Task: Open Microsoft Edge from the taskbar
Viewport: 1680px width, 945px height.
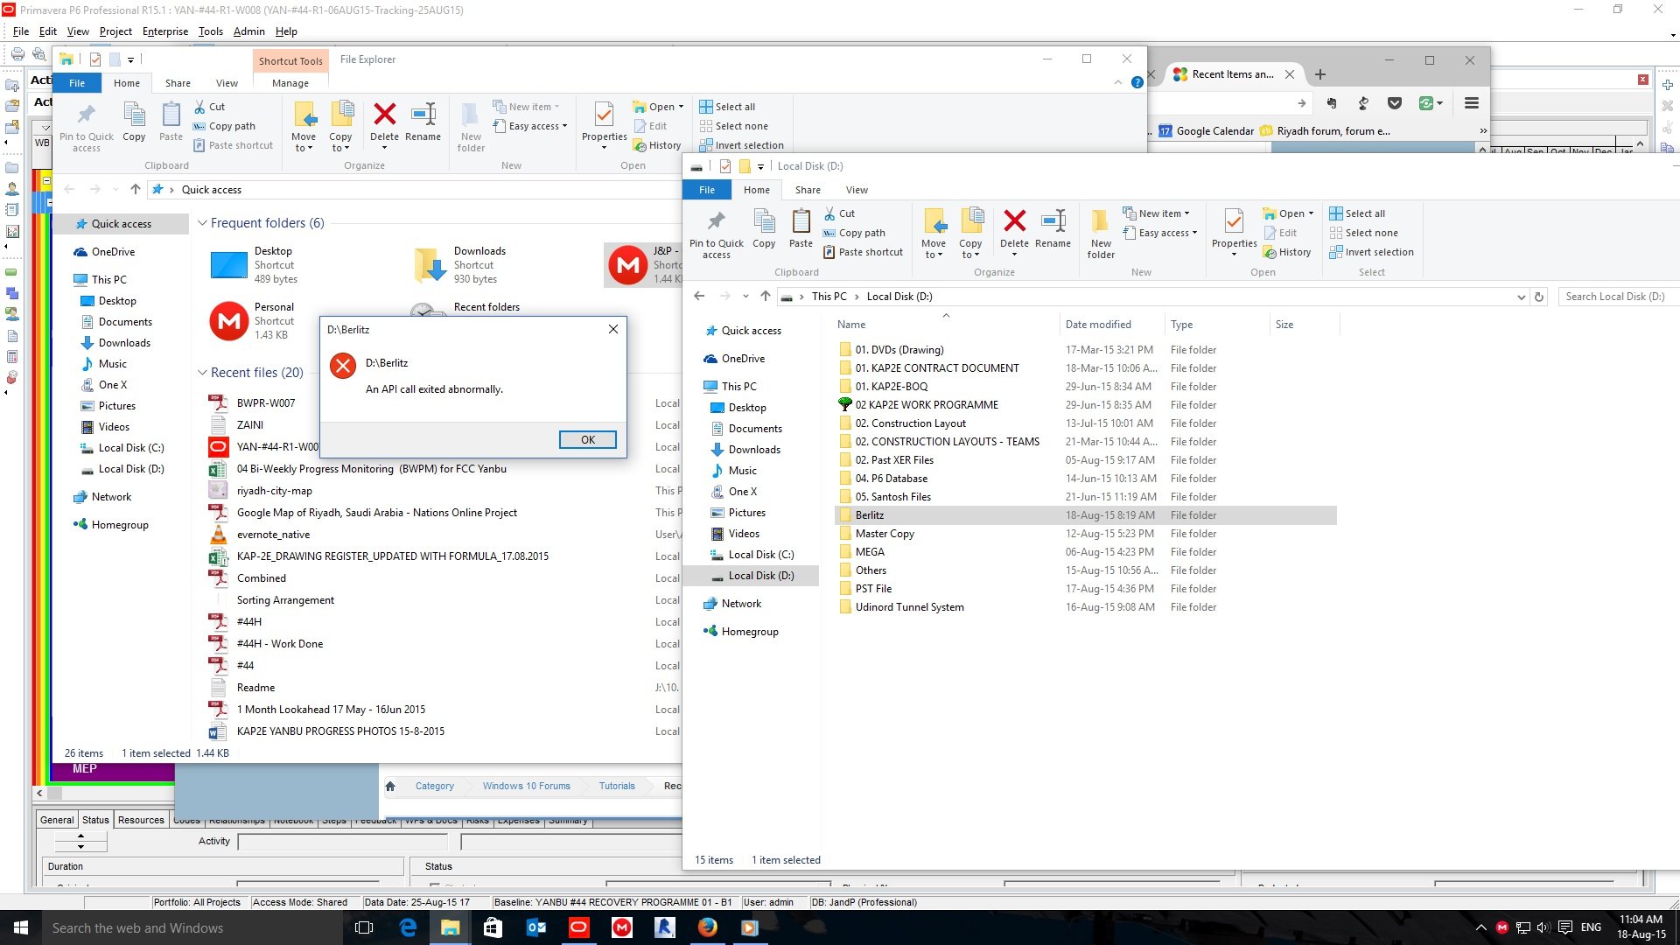Action: pyautogui.click(x=408, y=927)
